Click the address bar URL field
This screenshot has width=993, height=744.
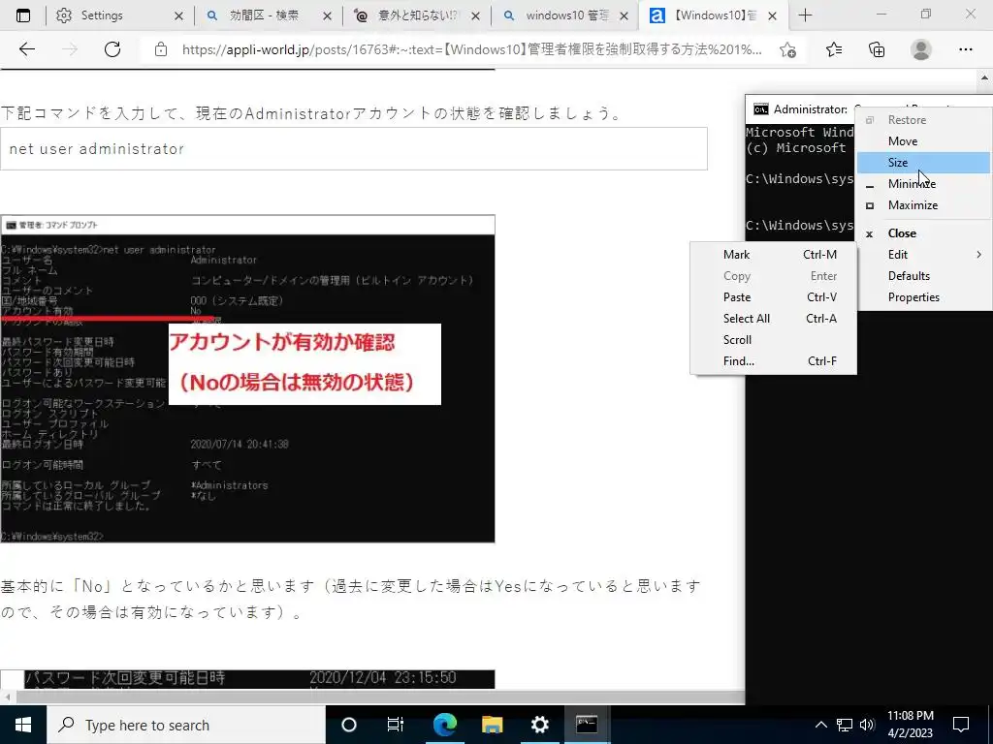point(472,49)
